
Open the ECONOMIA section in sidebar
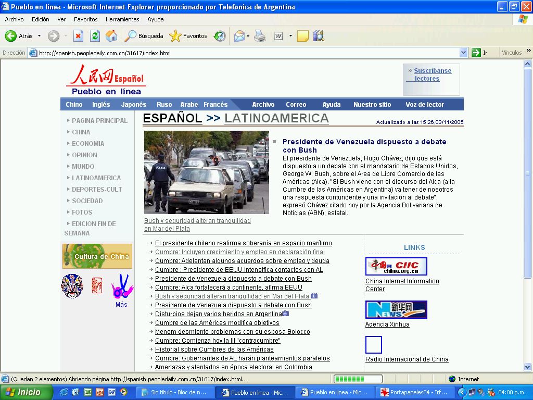(88, 144)
